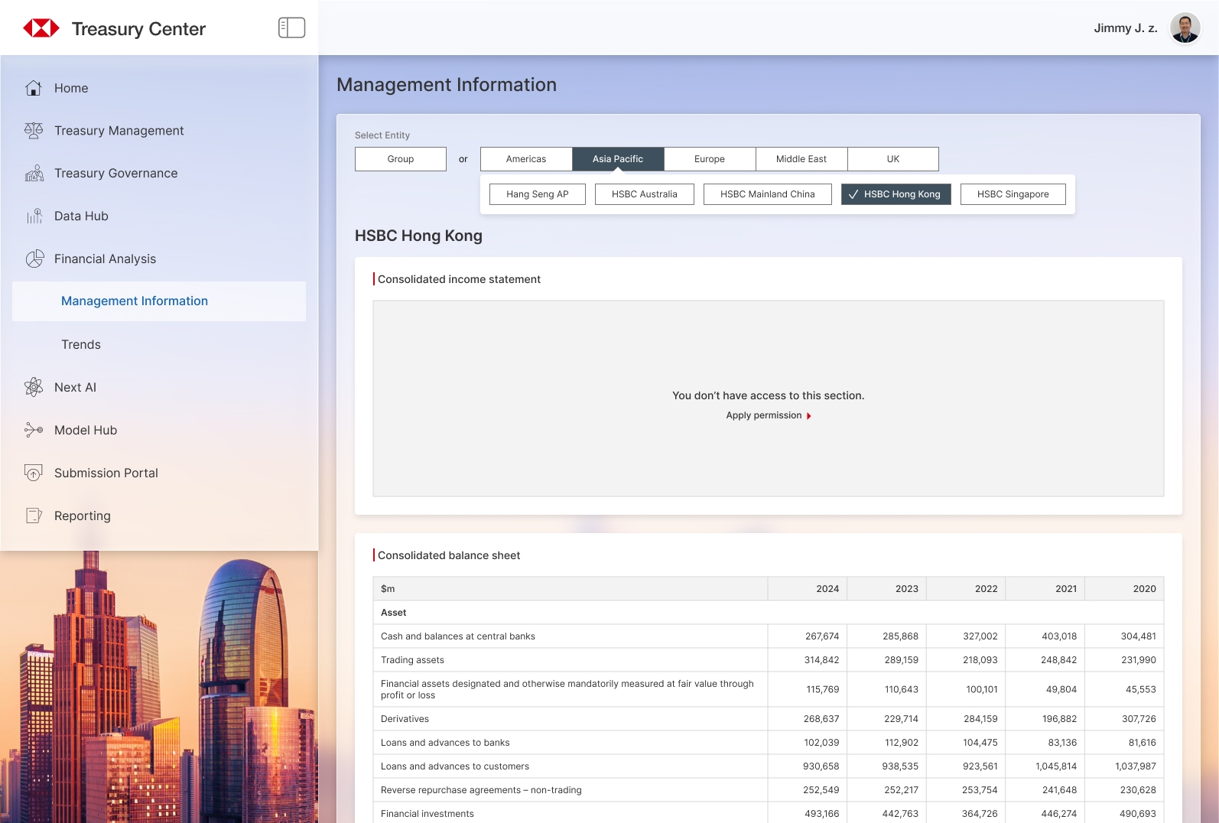1219x823 pixels.
Task: Click the Submission Portal upload icon
Action: point(34,473)
